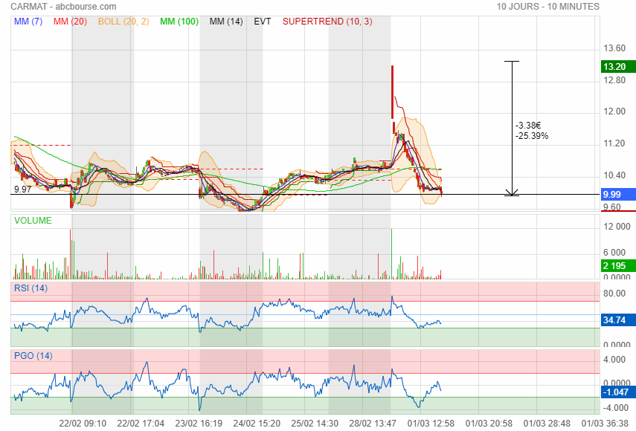Screen dimensions: 636x431
Task: Click the VOLUME panel label
Action: (33, 221)
